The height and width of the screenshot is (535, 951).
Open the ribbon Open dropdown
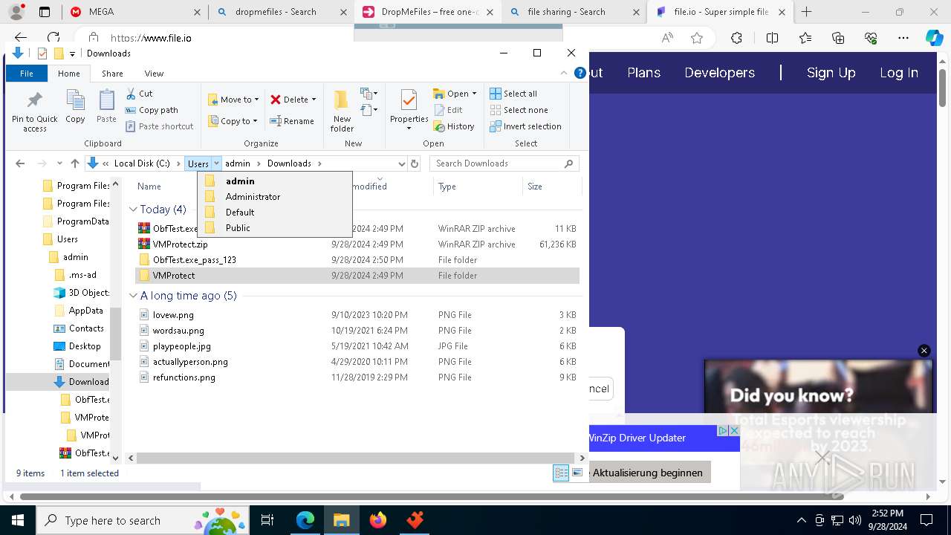(x=455, y=94)
